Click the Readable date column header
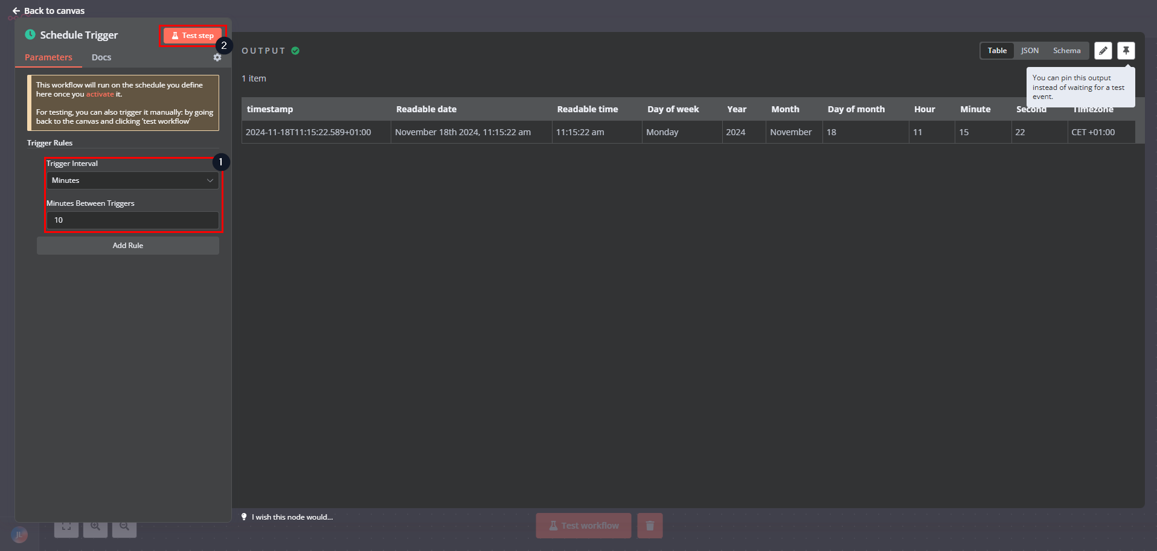 472,109
